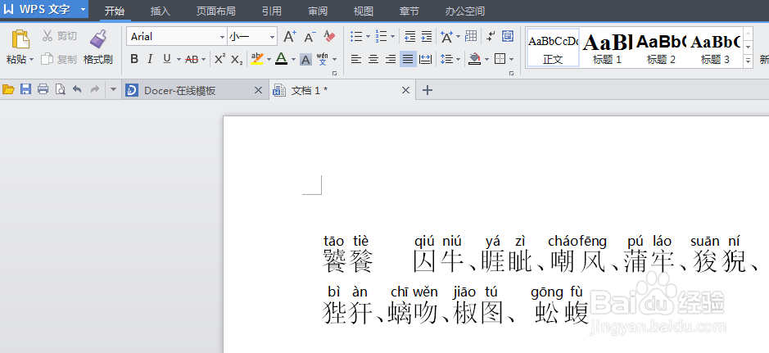Open the 视图 ribbon tab

pos(364,11)
